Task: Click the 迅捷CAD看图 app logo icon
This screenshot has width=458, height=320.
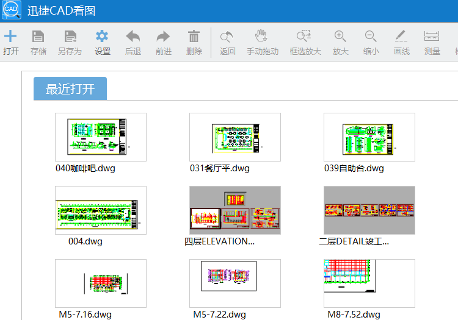Action: (12, 10)
